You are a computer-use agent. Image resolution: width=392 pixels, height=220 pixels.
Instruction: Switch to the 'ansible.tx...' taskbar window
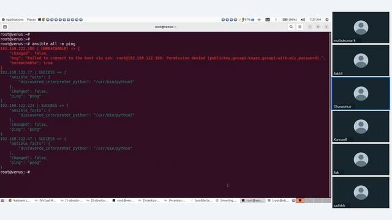point(201,200)
